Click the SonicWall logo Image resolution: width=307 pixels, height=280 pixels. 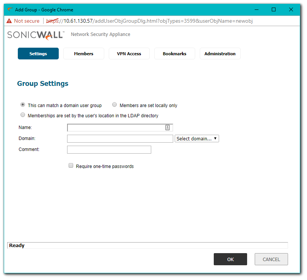click(x=36, y=35)
